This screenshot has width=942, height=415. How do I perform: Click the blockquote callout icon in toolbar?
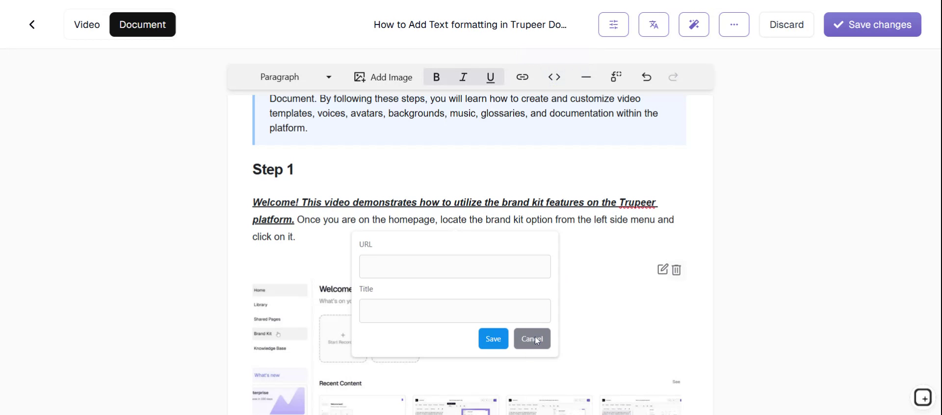[x=616, y=77]
